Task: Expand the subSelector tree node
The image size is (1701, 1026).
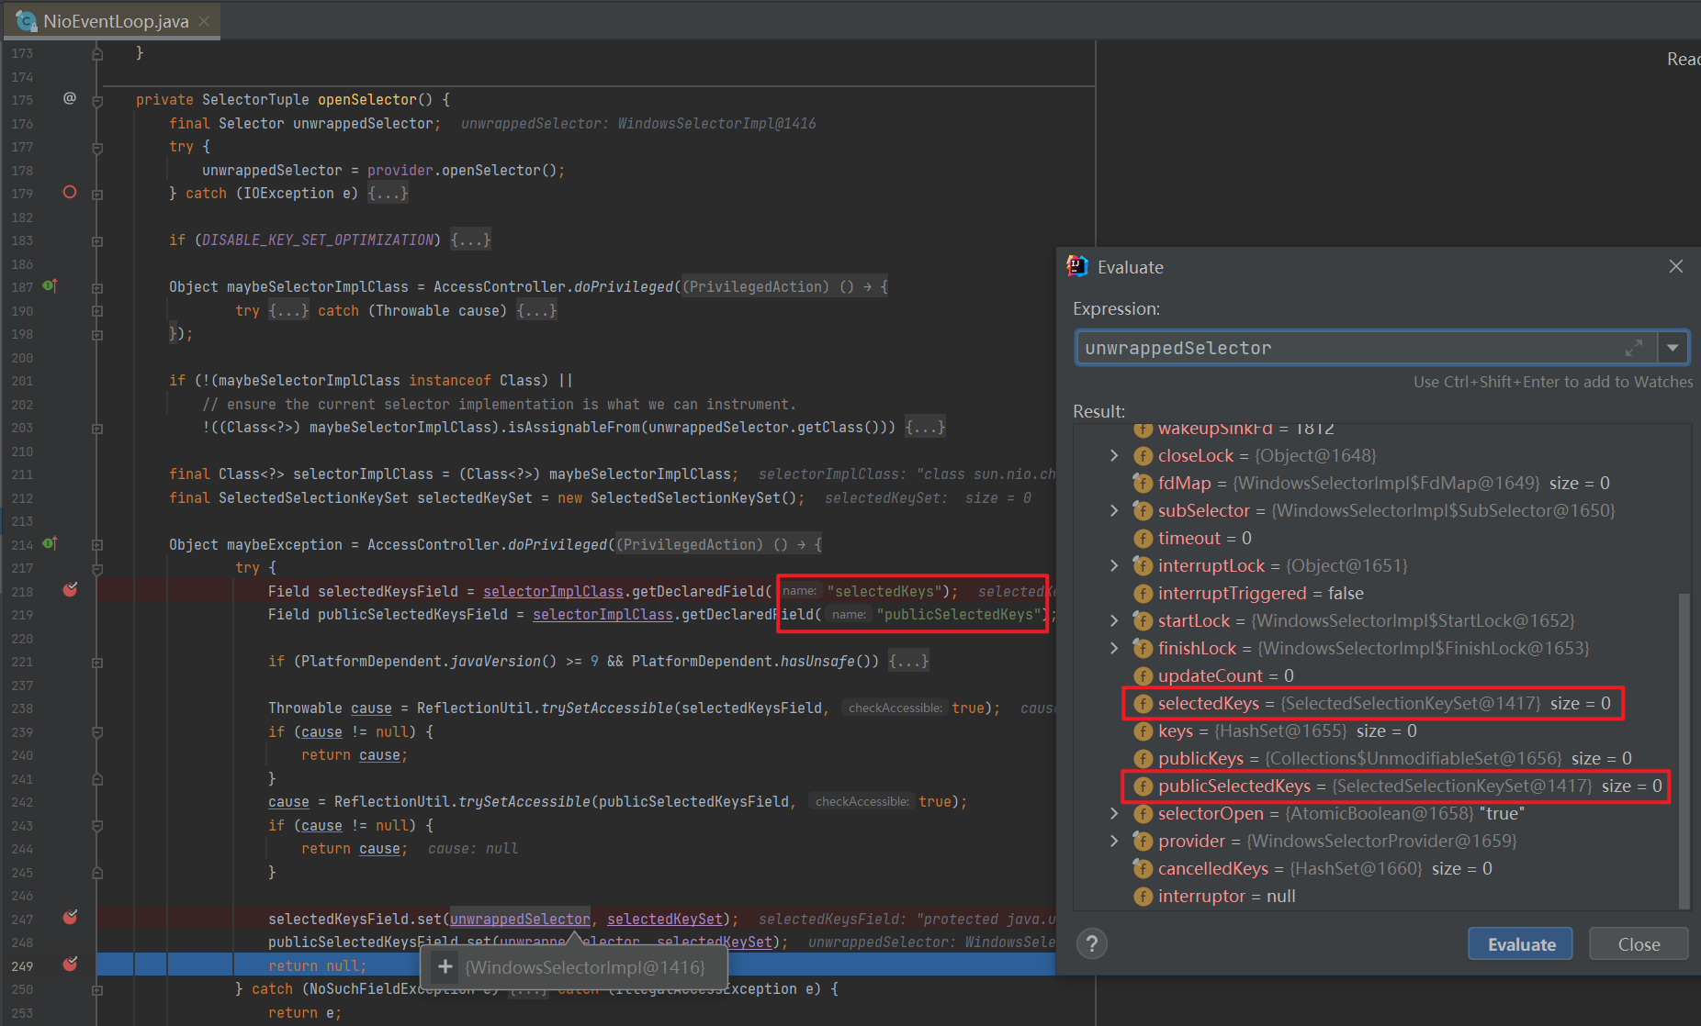Action: 1114,511
